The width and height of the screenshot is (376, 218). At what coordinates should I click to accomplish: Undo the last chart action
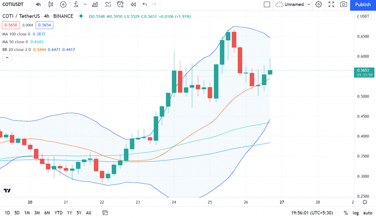pos(145,4)
